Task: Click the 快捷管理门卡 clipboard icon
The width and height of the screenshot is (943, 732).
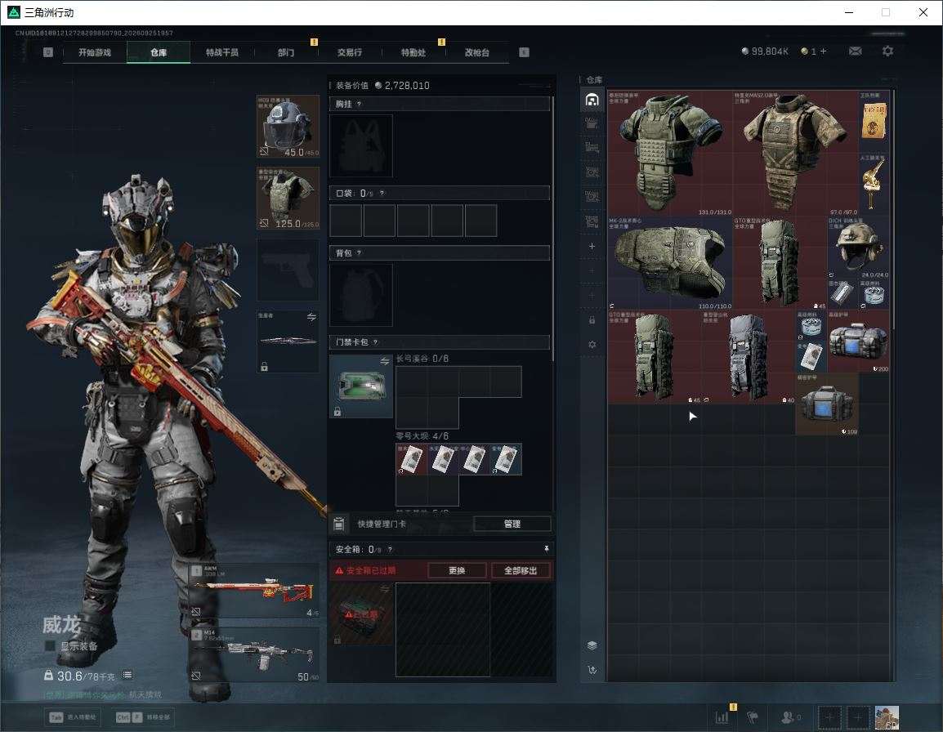Action: coord(338,524)
